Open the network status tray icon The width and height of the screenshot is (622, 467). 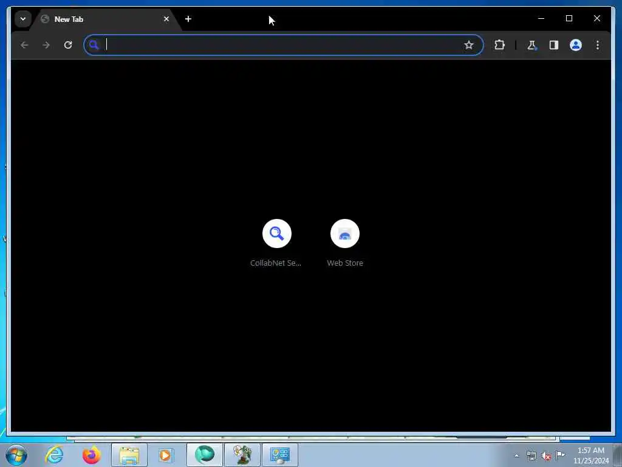point(531,455)
